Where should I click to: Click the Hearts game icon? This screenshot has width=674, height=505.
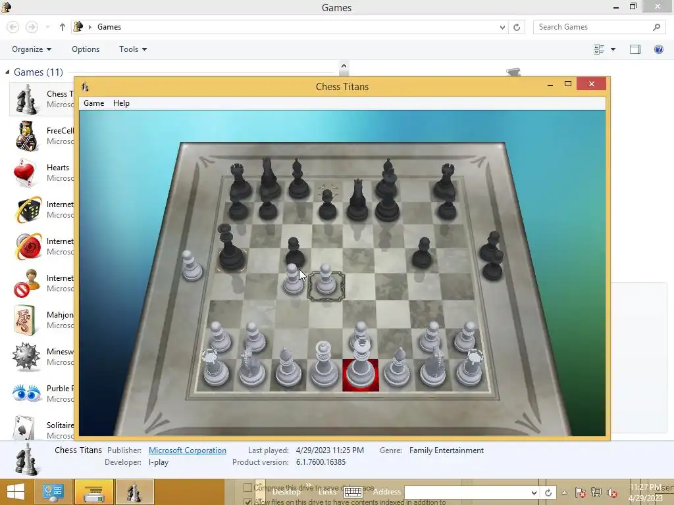point(25,173)
